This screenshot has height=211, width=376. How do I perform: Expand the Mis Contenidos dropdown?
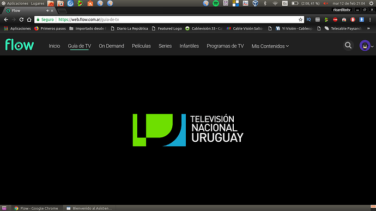pyautogui.click(x=270, y=46)
